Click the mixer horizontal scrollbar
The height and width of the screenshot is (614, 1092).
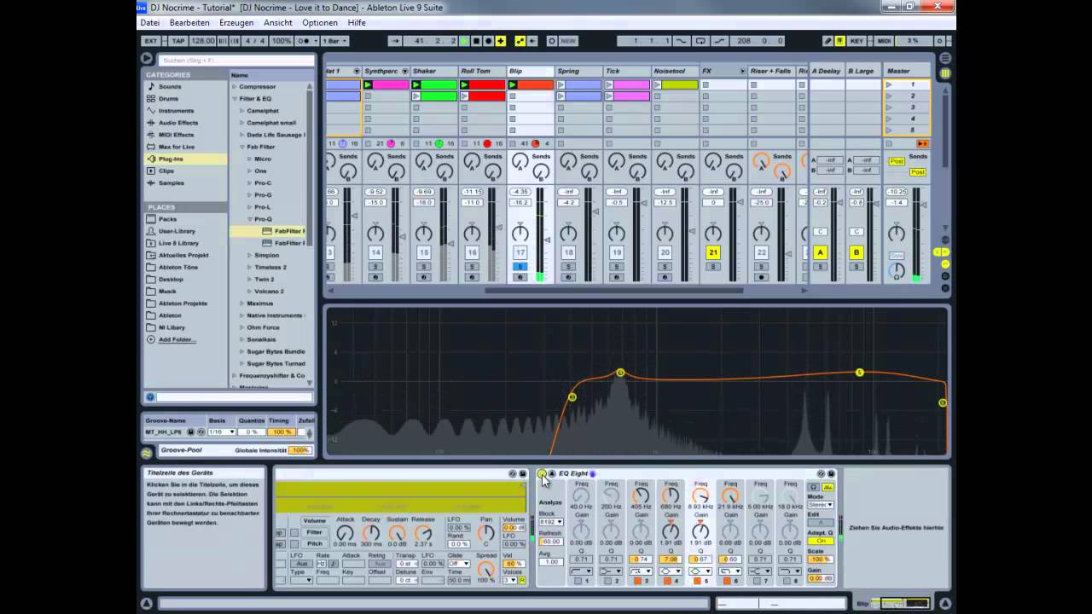pos(613,290)
